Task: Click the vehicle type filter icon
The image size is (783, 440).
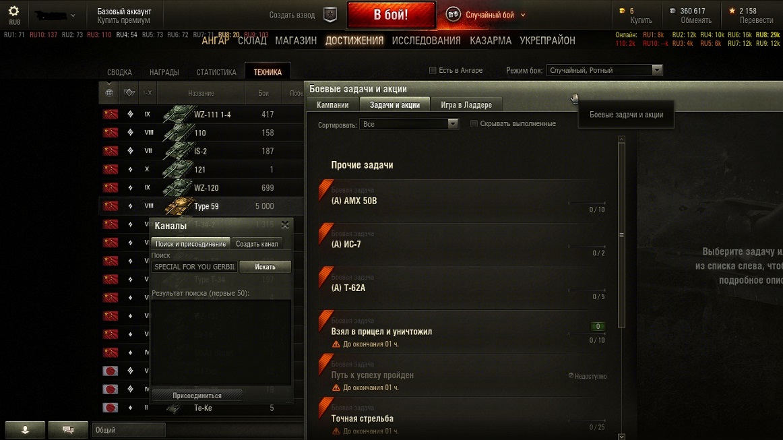Action: (x=130, y=92)
